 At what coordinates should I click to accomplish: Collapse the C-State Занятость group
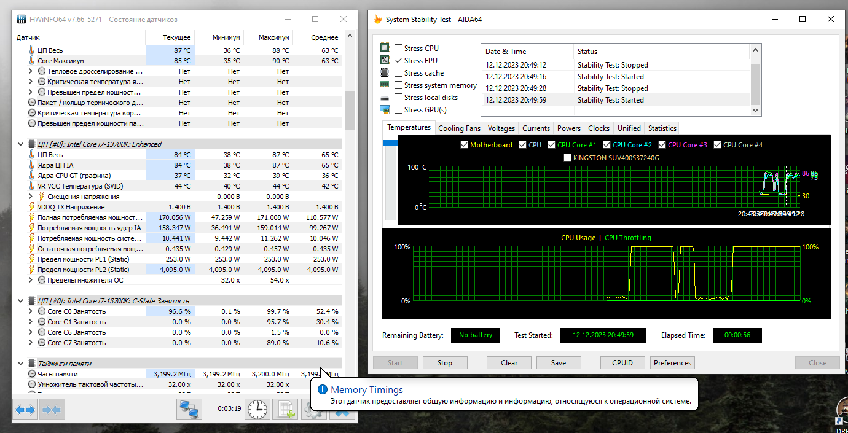tap(21, 301)
